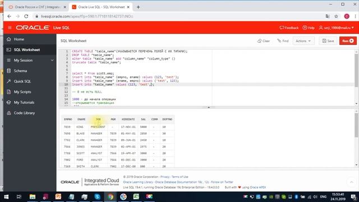Click the Chrome taskbar icon
Screen dimensions: 359x202
point(111,197)
